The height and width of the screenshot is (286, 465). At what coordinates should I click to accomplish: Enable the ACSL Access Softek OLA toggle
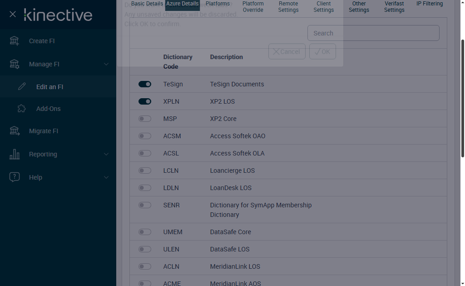pyautogui.click(x=145, y=153)
